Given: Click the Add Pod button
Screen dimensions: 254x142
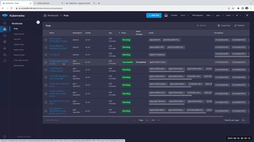Looking at the screenshot, I should 154,15.
